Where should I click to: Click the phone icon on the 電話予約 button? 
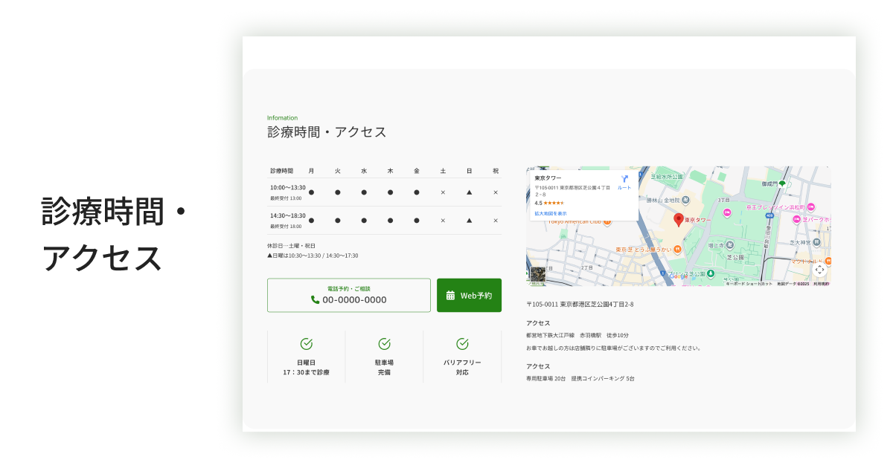(x=314, y=299)
